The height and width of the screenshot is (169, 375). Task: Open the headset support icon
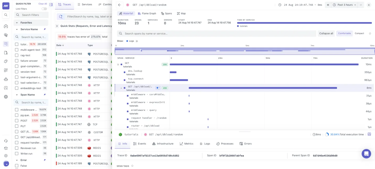[x=6, y=141]
